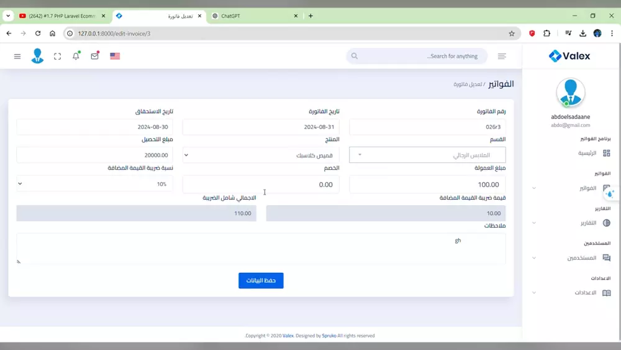
Task: Open Chrome three-dot menu
Action: point(612,34)
